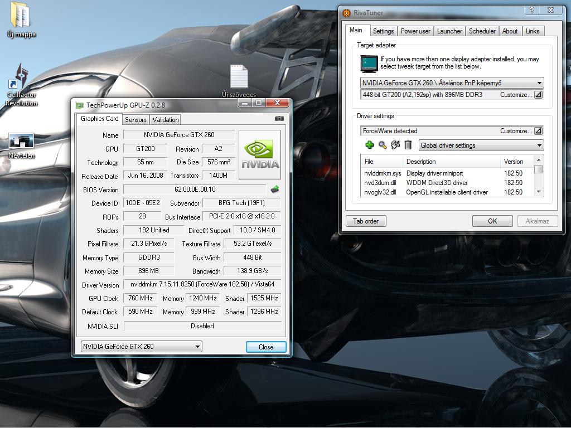Image resolution: width=571 pixels, height=428 pixels.
Task: Click the Tab order button
Action: 366,221
